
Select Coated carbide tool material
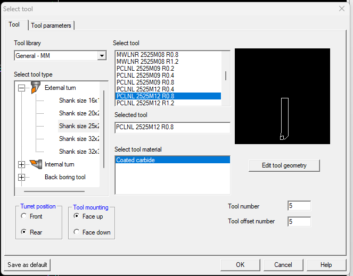coord(173,160)
